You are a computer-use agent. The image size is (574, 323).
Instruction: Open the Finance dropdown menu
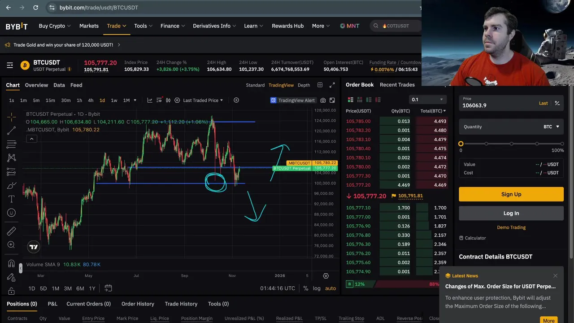tap(173, 26)
